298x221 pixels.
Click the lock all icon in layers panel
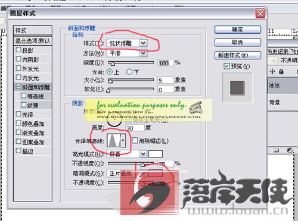(281, 71)
